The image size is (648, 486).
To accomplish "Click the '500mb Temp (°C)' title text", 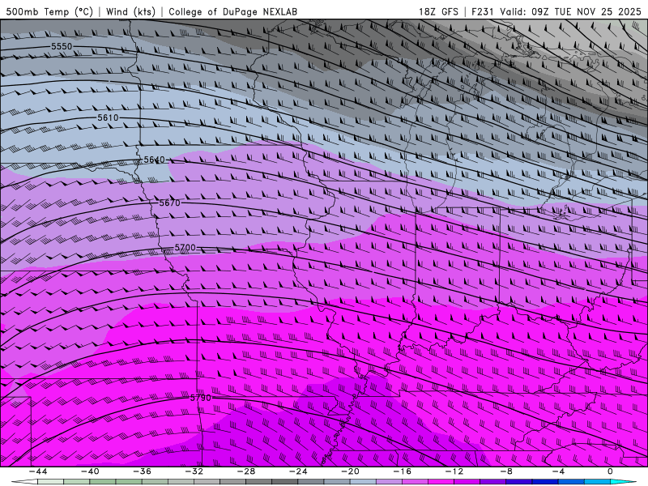I will [x=49, y=11].
